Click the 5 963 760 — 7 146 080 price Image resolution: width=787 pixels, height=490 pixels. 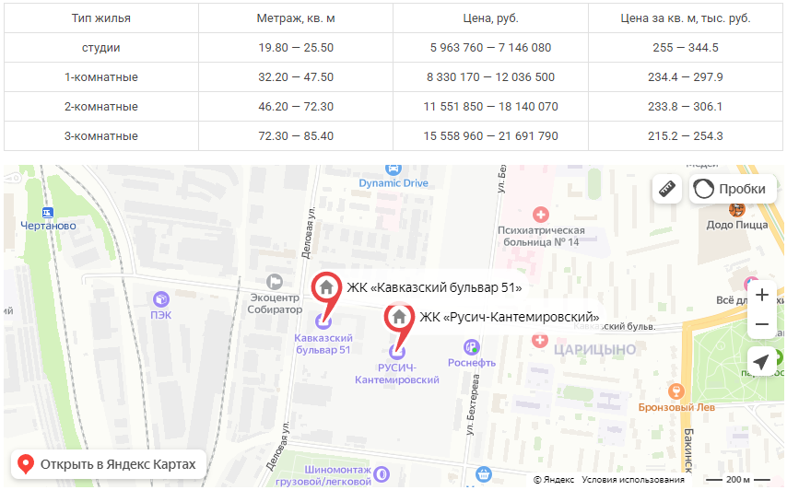pos(490,48)
